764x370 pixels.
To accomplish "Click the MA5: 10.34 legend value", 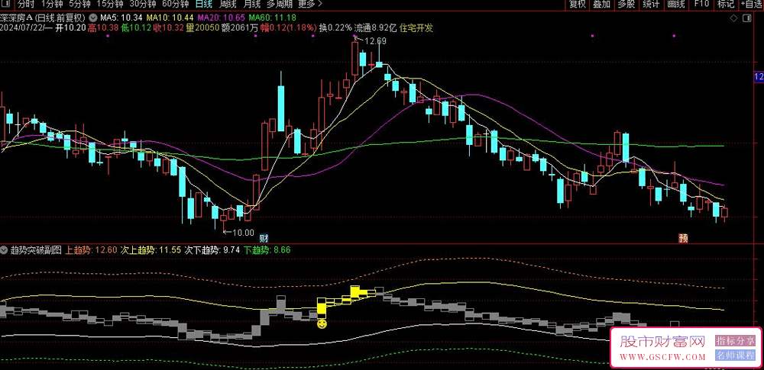I will coord(121,18).
